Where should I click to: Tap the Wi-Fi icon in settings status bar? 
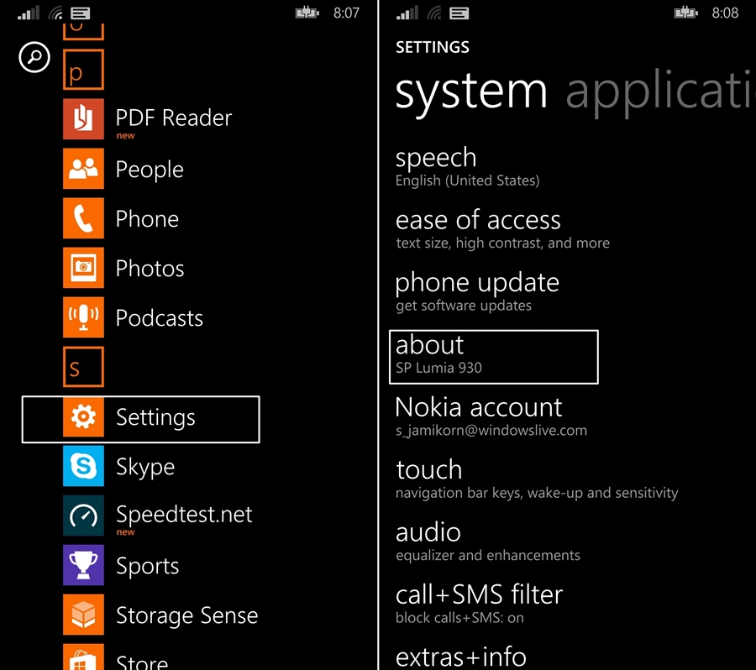[434, 13]
